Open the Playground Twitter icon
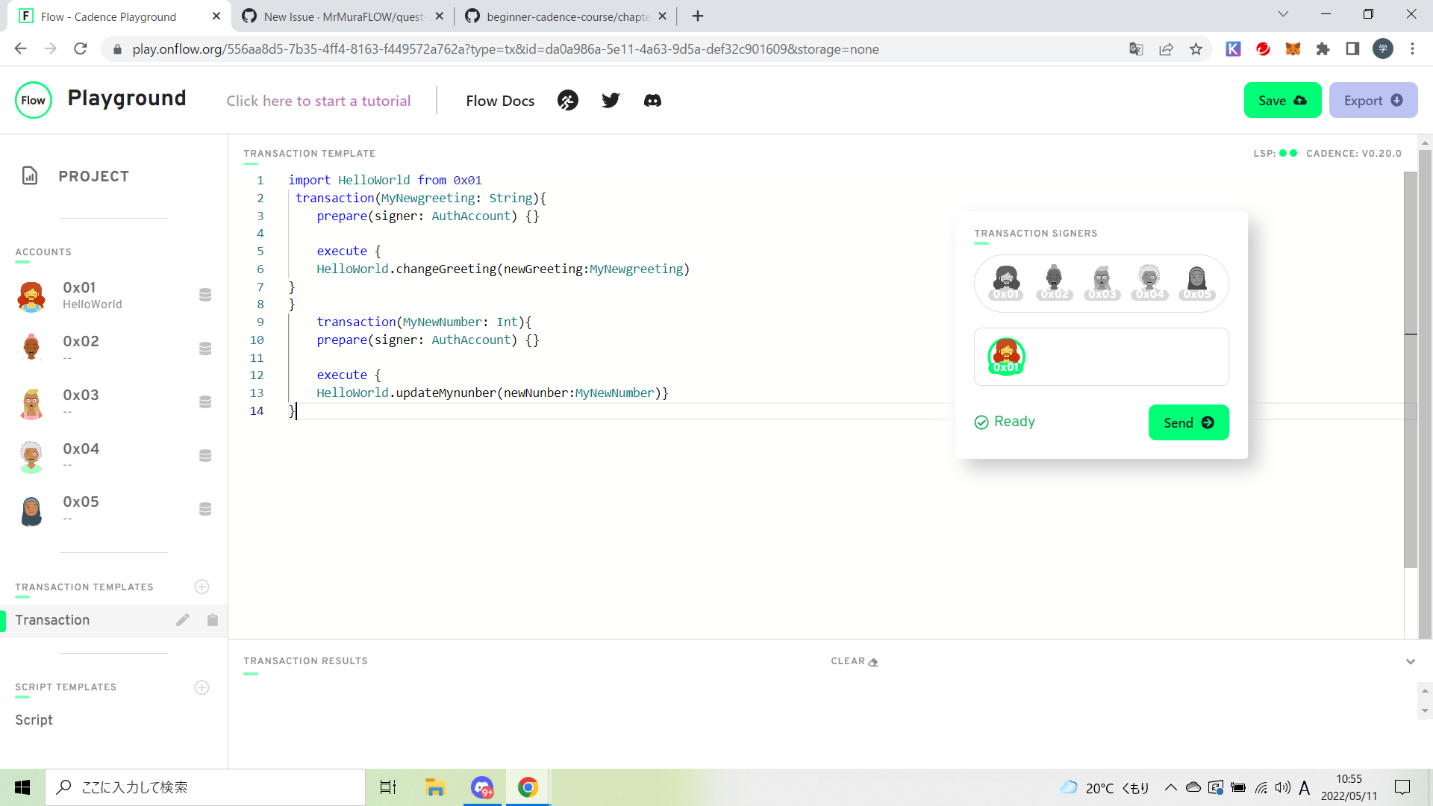1433x806 pixels. [611, 100]
